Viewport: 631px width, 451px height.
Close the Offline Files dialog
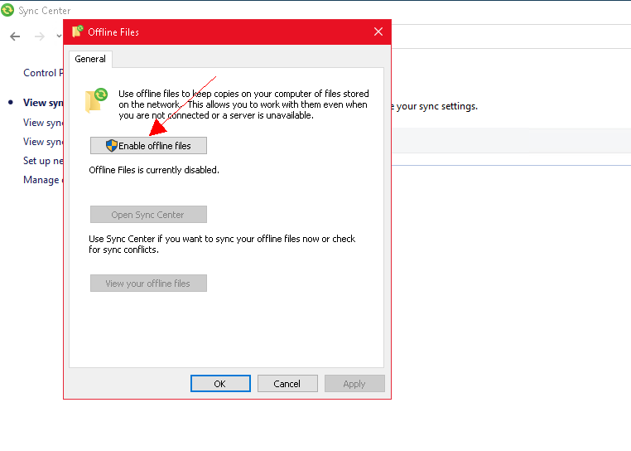click(378, 32)
